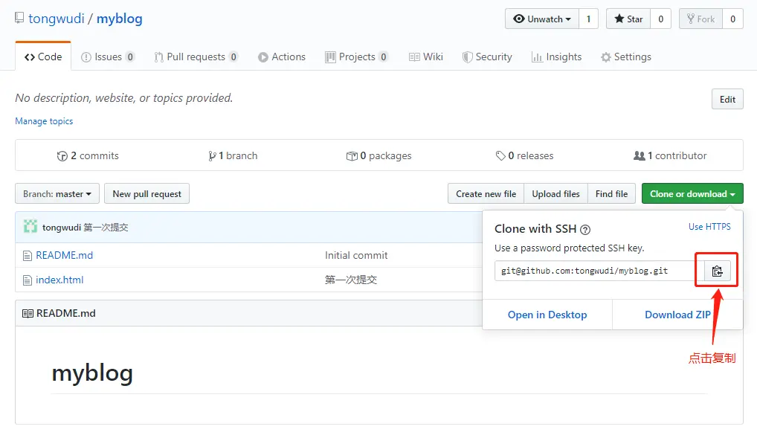Screen dimensions: 757x438
Task: Click the file icon beside index.html row
Action: coord(28,280)
